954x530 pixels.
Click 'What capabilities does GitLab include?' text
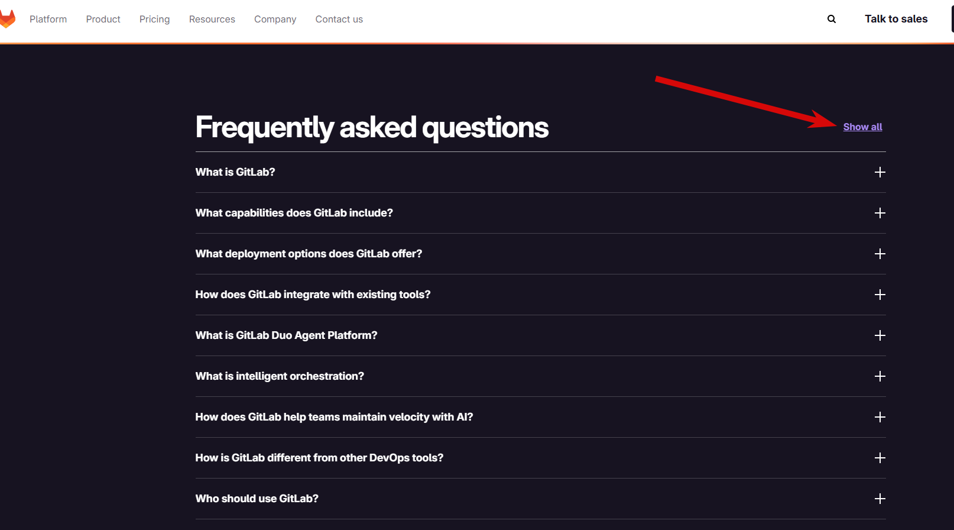[294, 213]
